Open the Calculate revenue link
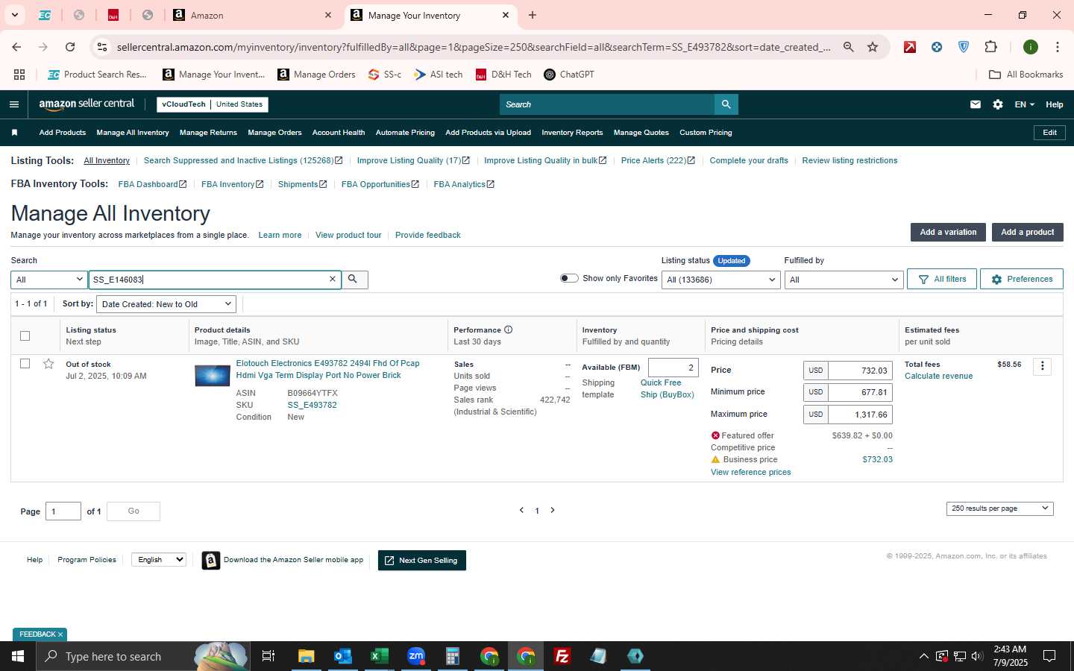Screen dimensions: 1074x671 (x=938, y=377)
